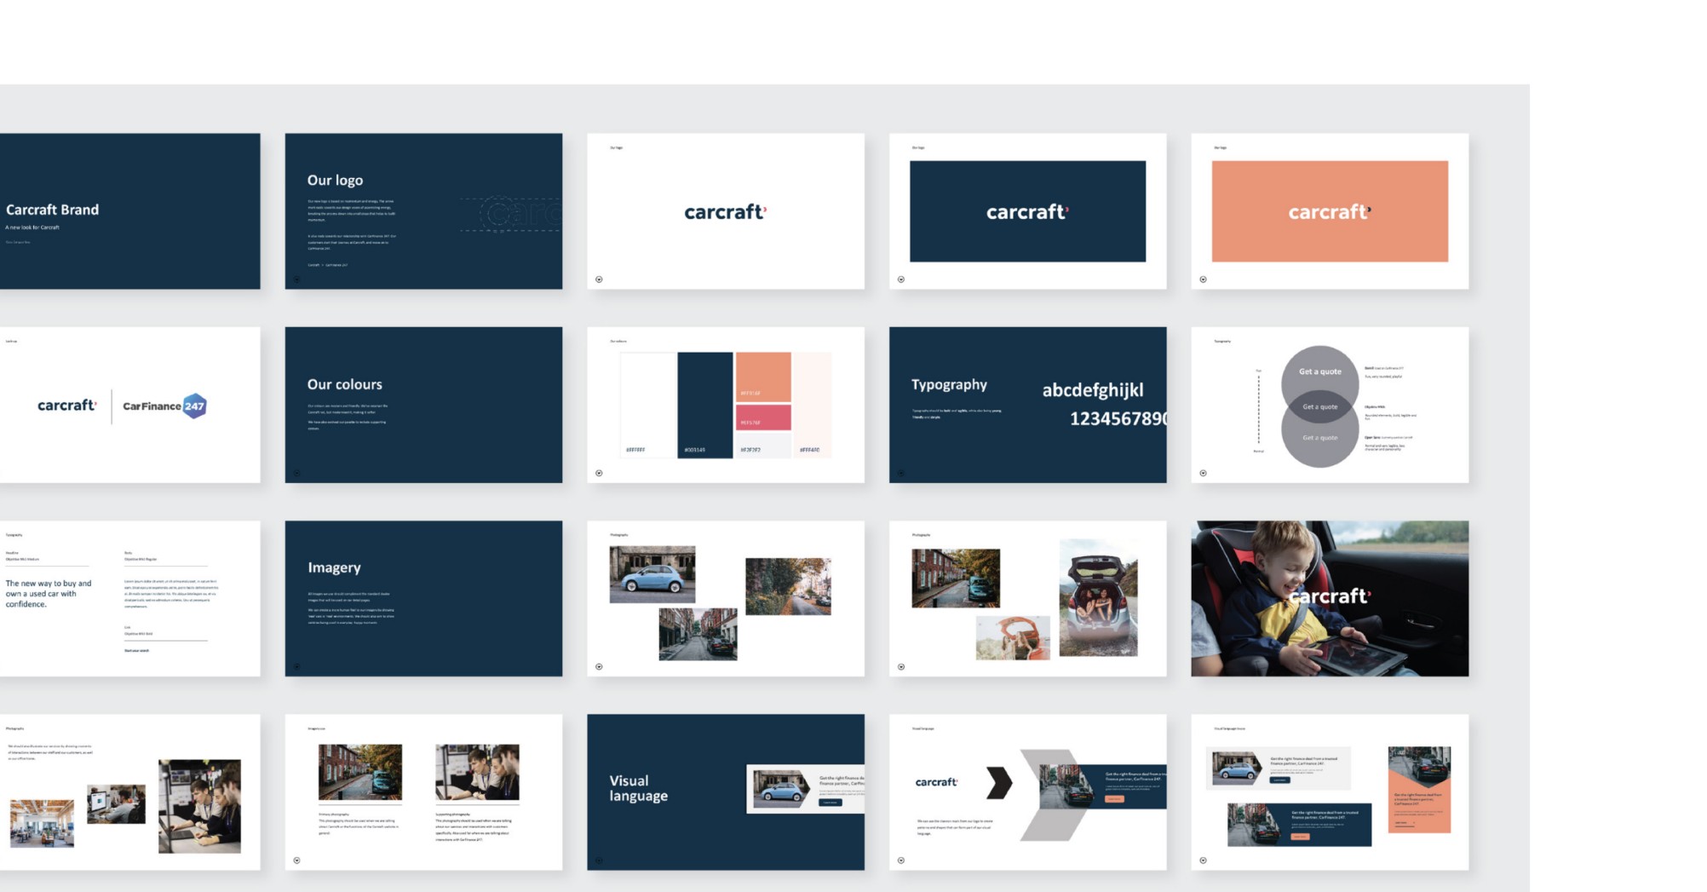
Task: Click the 'abcdefghijkl' type sample
Action: (1093, 390)
